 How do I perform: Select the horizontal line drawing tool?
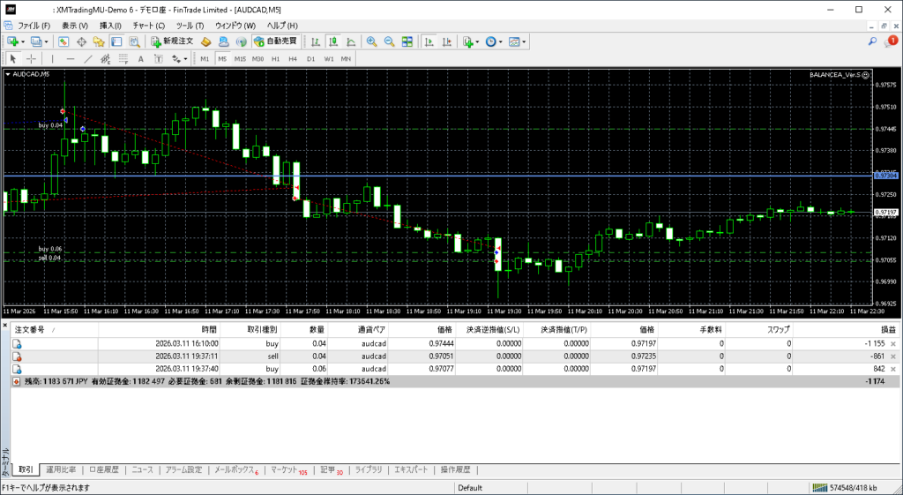(70, 58)
